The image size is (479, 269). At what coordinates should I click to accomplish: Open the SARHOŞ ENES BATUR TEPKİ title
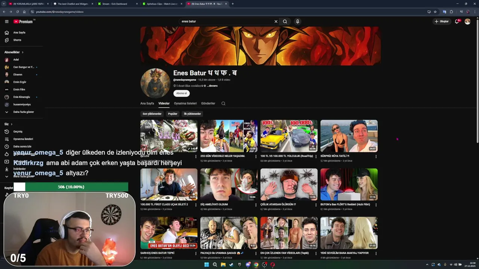(x=157, y=253)
